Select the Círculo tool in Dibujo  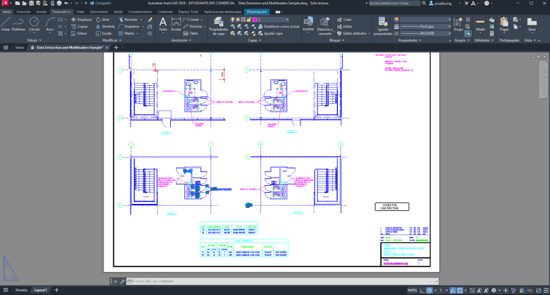click(x=34, y=24)
